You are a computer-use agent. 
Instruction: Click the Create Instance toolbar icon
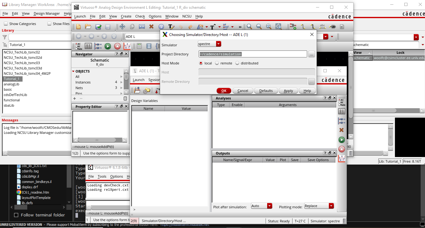click(x=293, y=27)
